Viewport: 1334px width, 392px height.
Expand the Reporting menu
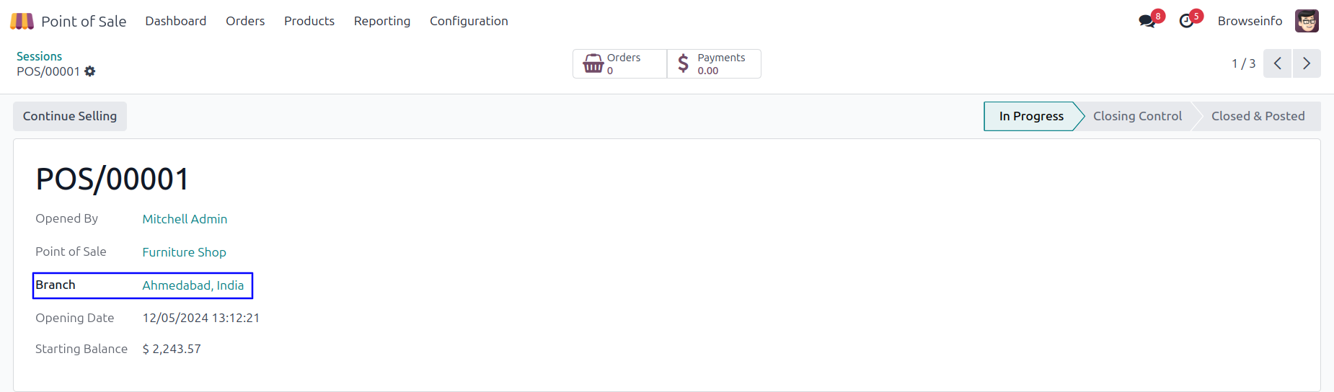click(382, 21)
